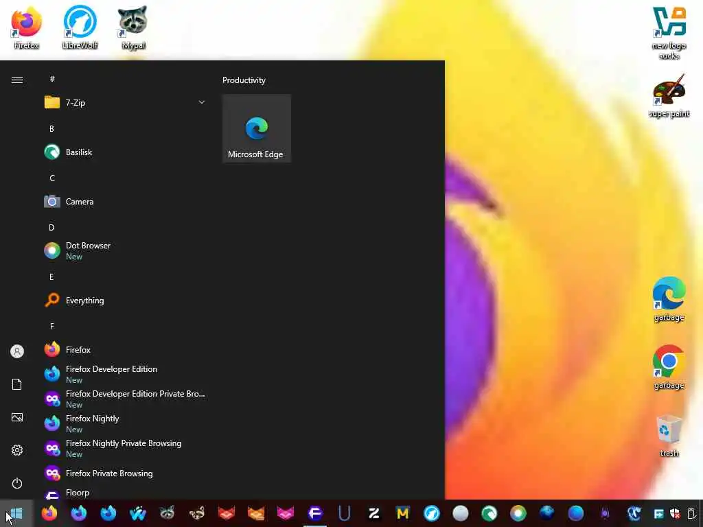Screen dimensions: 703x527
Task: Launch Firefox Nightly from app list
Action: point(125,423)
